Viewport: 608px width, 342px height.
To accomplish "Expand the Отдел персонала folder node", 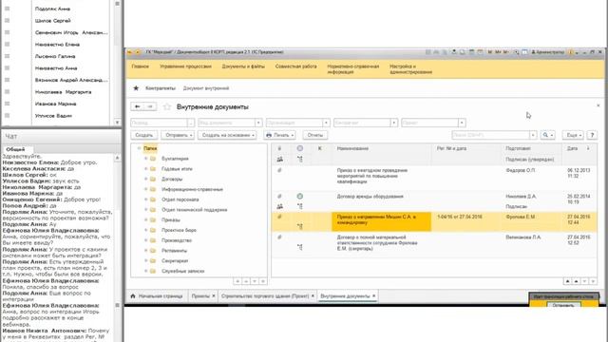I will pyautogui.click(x=145, y=199).
